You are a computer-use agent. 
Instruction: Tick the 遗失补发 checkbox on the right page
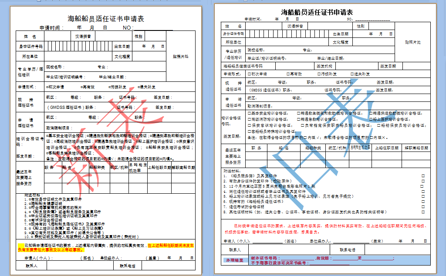click(352, 74)
